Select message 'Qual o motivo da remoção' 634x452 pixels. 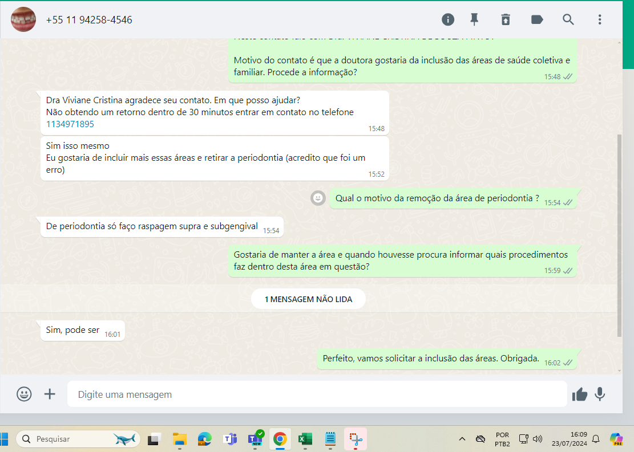pyautogui.click(x=453, y=199)
